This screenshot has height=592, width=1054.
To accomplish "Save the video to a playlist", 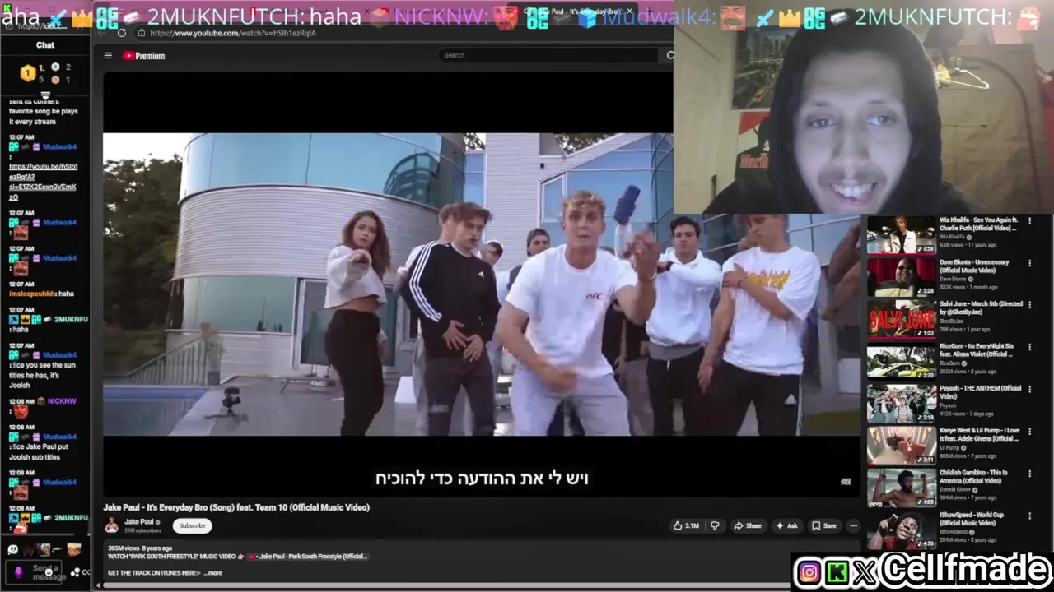I will [x=823, y=525].
